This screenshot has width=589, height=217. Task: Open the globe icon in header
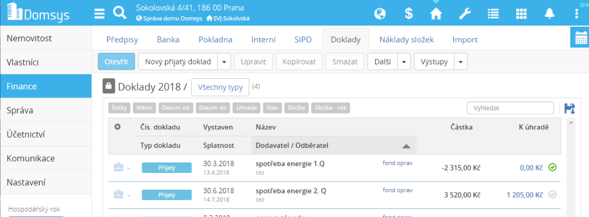(x=380, y=14)
